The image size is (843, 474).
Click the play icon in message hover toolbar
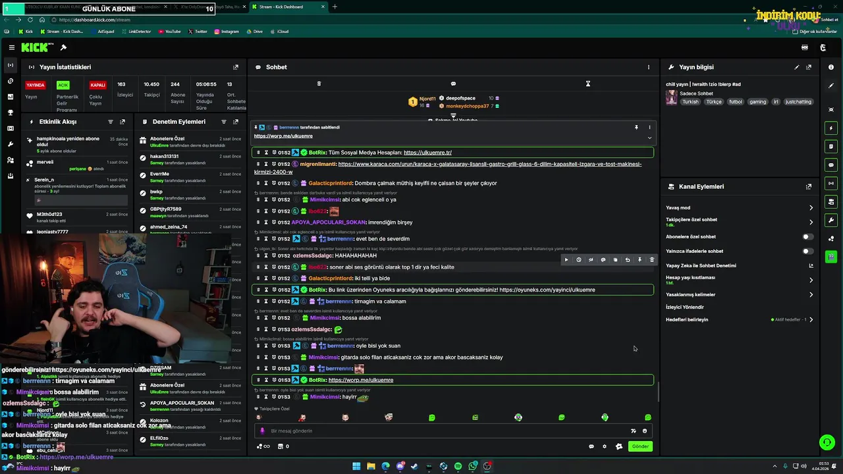tap(566, 260)
